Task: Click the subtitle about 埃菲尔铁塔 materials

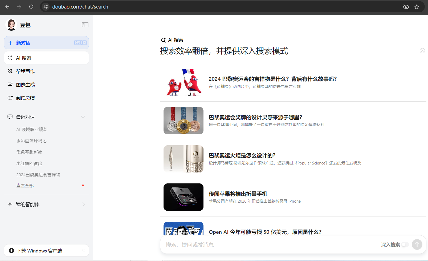Action: [267, 125]
